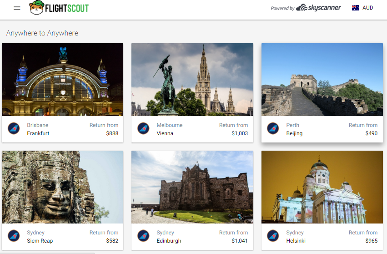Viewport: 387px width, 254px height.
Task: Click the Beijing destination name
Action: tap(294, 134)
